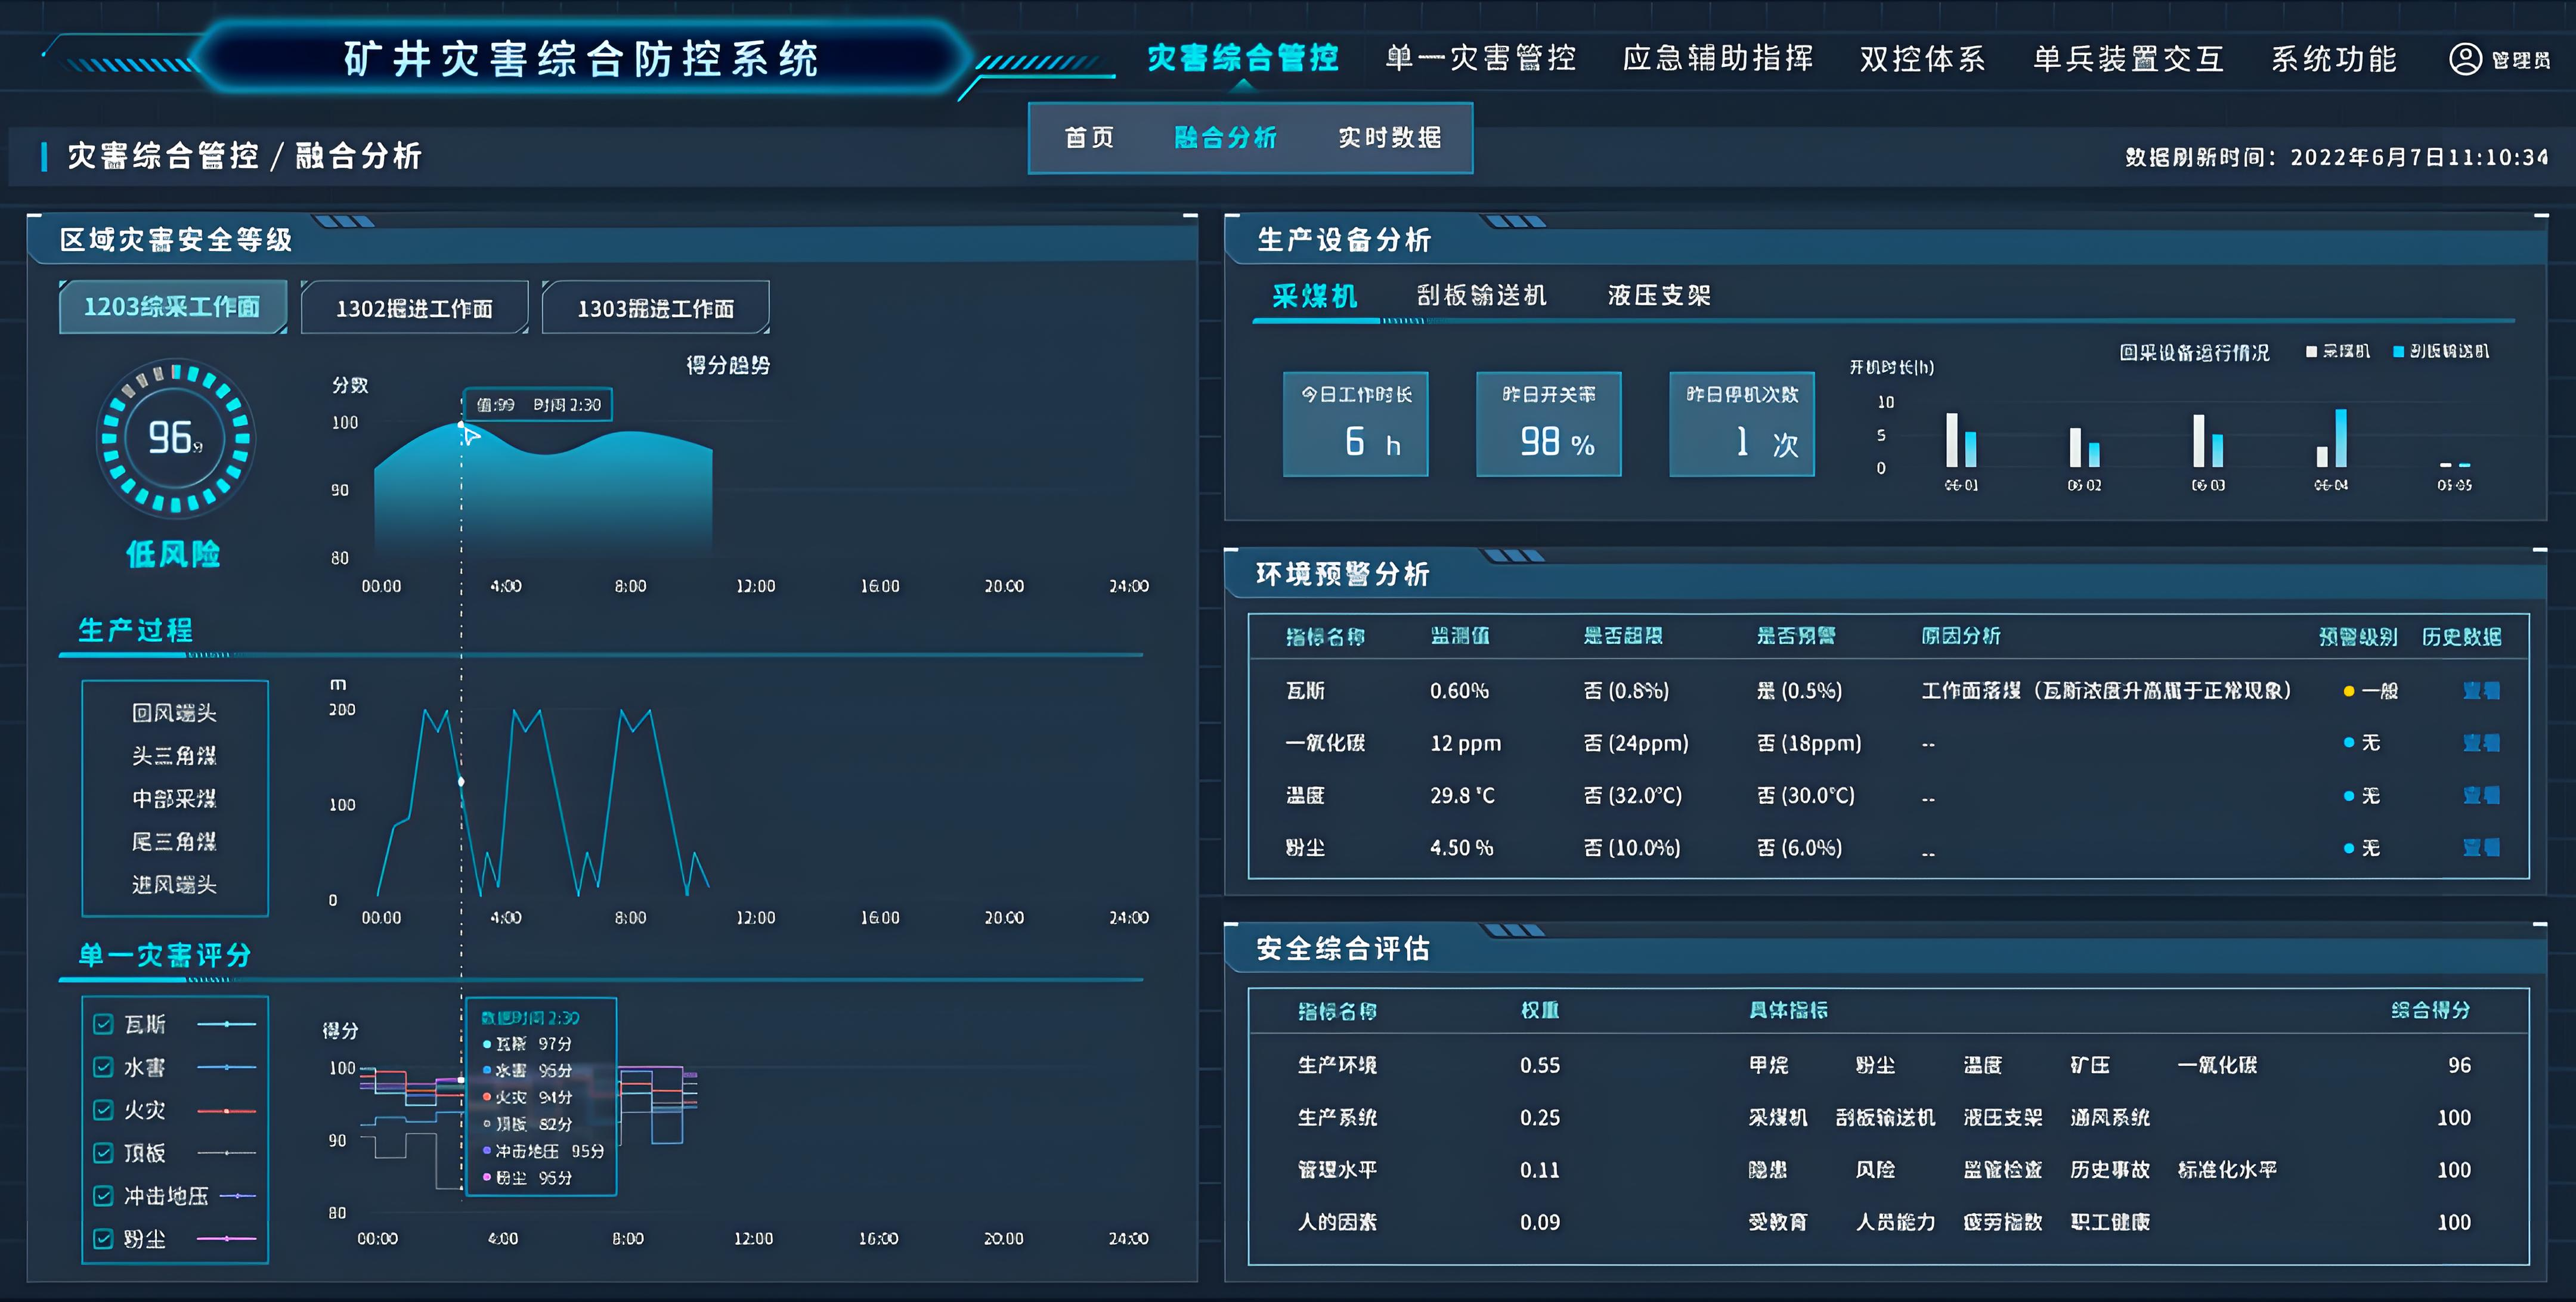Select the 1302掘进工作面 area button
Image resolution: width=2576 pixels, height=1302 pixels.
(414, 308)
